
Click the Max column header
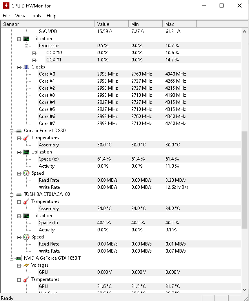(x=180, y=24)
